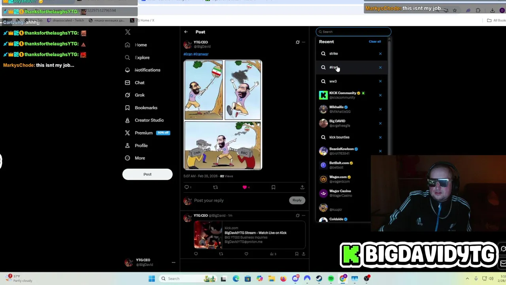The width and height of the screenshot is (506, 285).
Task: Open kick.com BigDavidYTG Stream link card
Action: (249, 235)
